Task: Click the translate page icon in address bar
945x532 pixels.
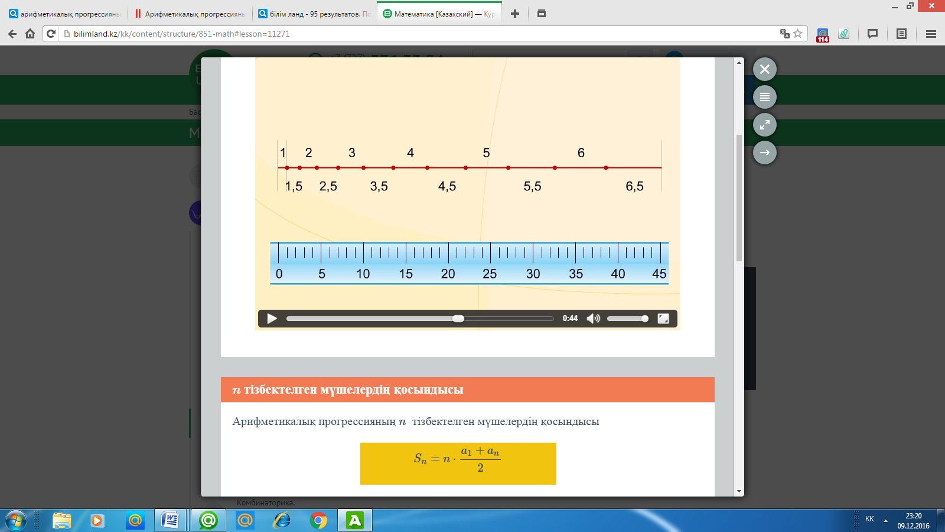Action: point(785,34)
